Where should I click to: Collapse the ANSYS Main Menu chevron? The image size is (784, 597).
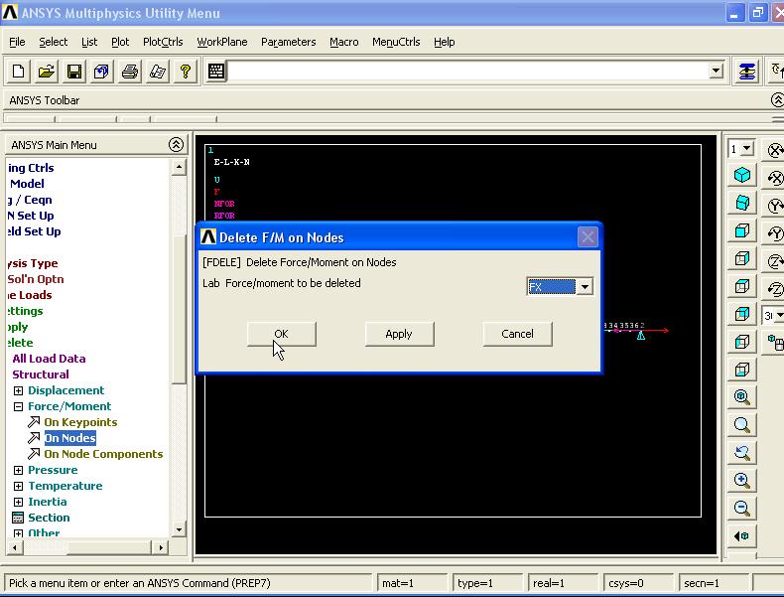pyautogui.click(x=176, y=145)
